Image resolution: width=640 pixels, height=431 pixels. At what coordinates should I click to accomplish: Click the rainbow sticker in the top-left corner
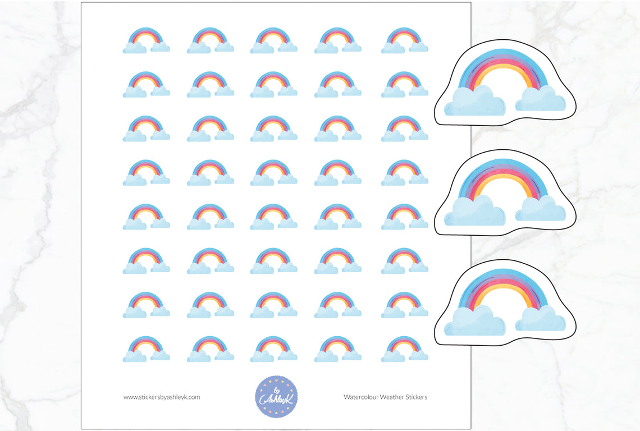(x=146, y=39)
